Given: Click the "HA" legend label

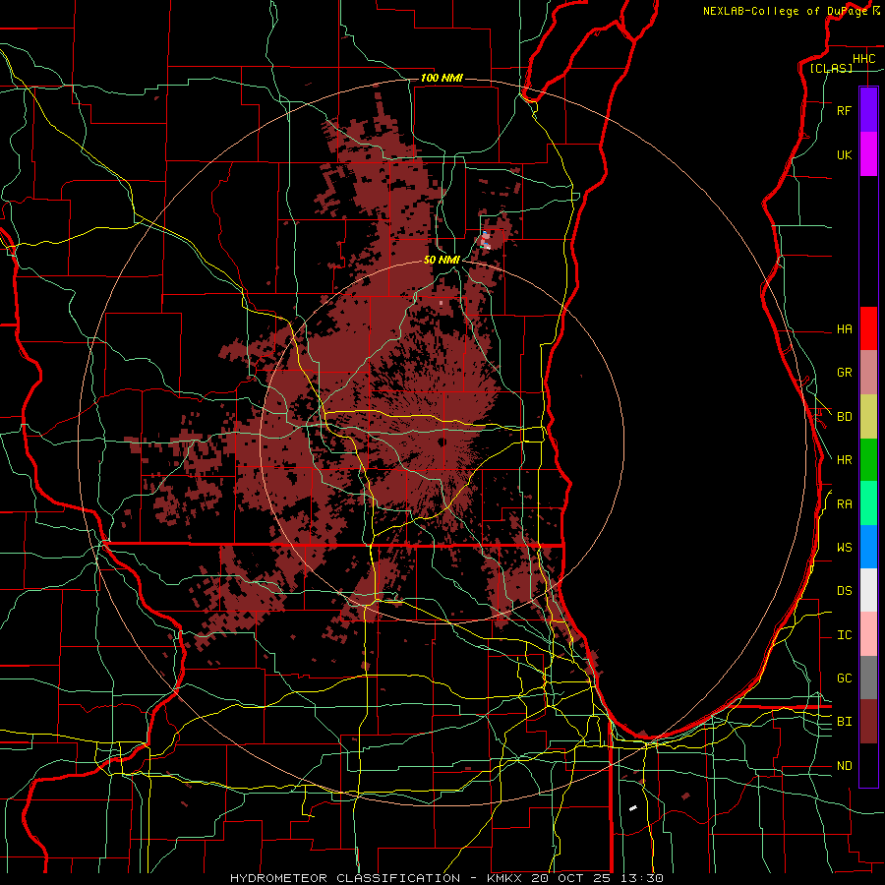Looking at the screenshot, I should pyautogui.click(x=844, y=328).
